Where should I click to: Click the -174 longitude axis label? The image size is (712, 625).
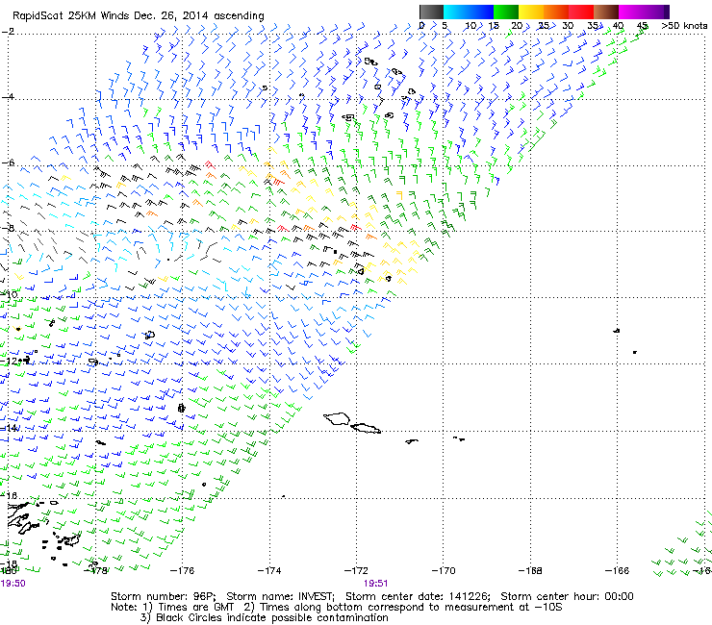(269, 570)
